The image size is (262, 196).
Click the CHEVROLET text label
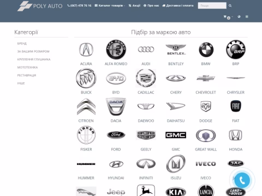click(x=206, y=93)
